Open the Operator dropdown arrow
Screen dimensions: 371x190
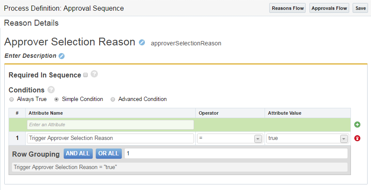[258, 139]
